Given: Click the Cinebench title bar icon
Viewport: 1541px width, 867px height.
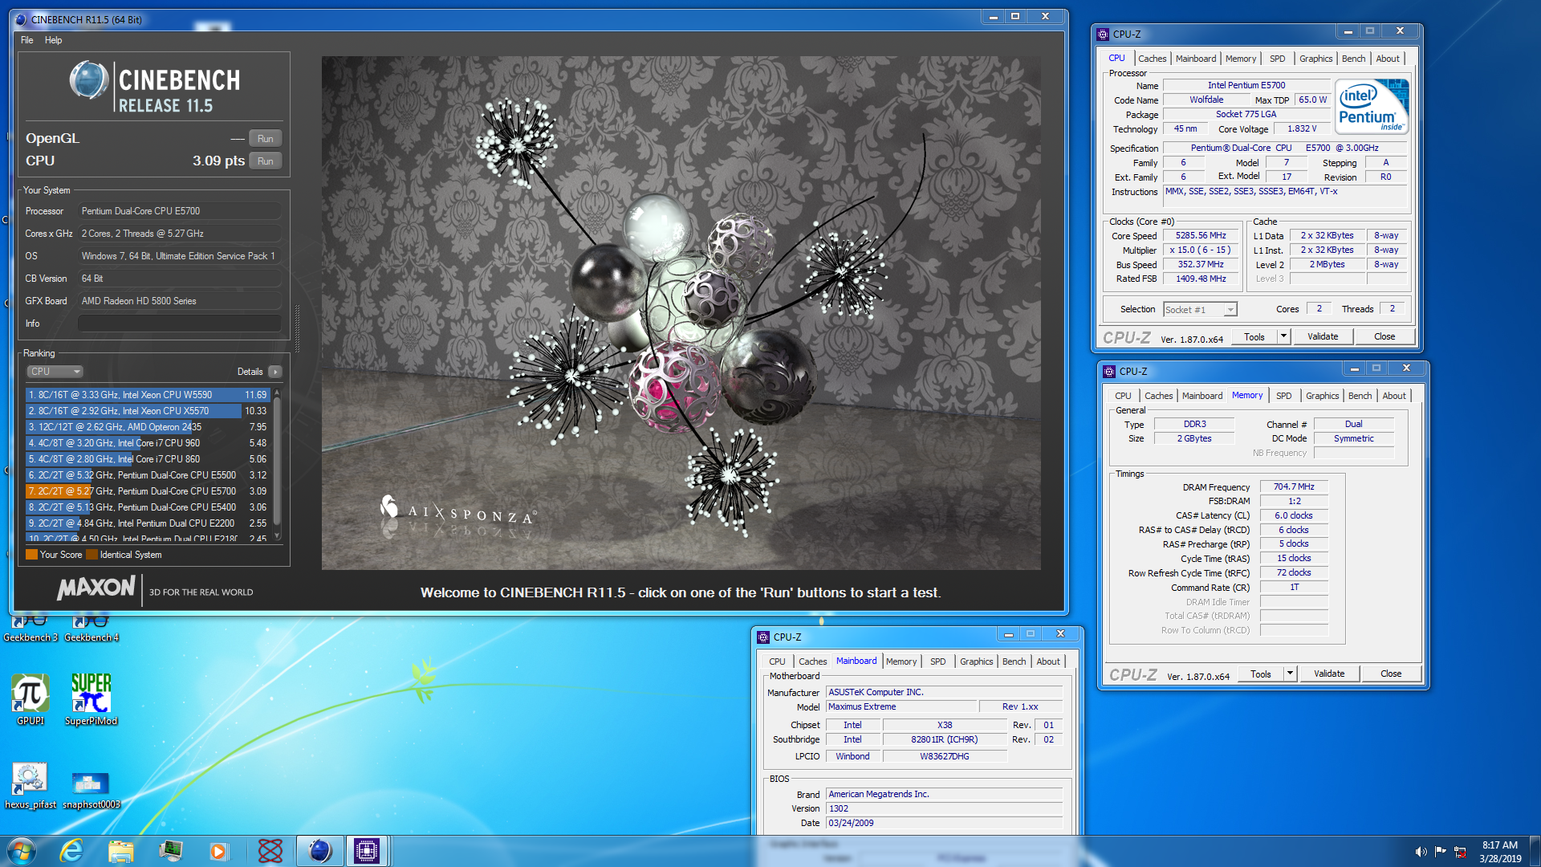Looking at the screenshot, I should [21, 19].
